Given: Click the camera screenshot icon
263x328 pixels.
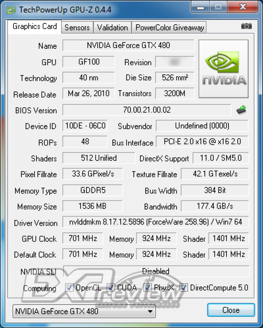Looking at the screenshot, I should pyautogui.click(x=246, y=26).
